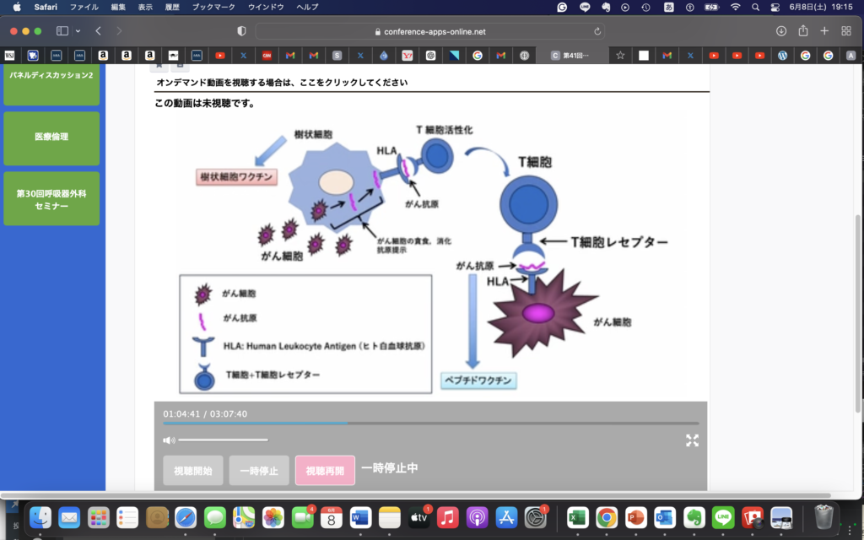Viewport: 864px width, 540px height.
Task: Go back with the left arrow
Action: coord(99,31)
